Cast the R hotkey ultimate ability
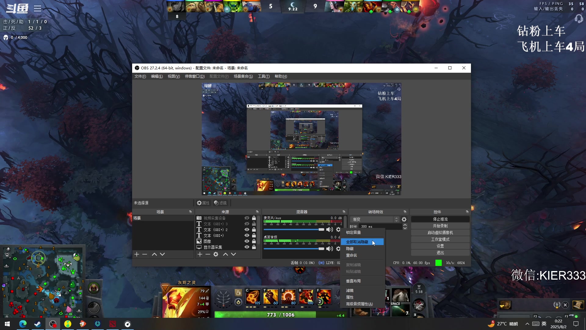The image size is (586, 330). click(x=306, y=297)
